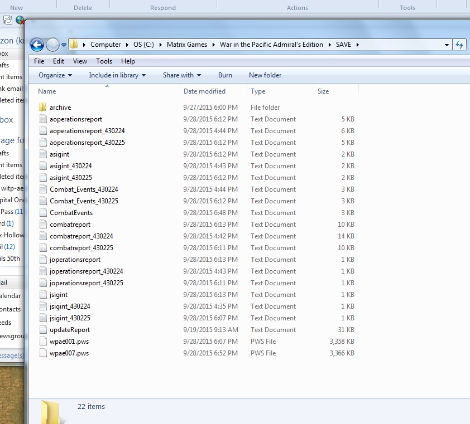Image resolution: width=470 pixels, height=424 pixels.
Task: Navigate to Matrix Games breadcrumb folder
Action: click(187, 45)
